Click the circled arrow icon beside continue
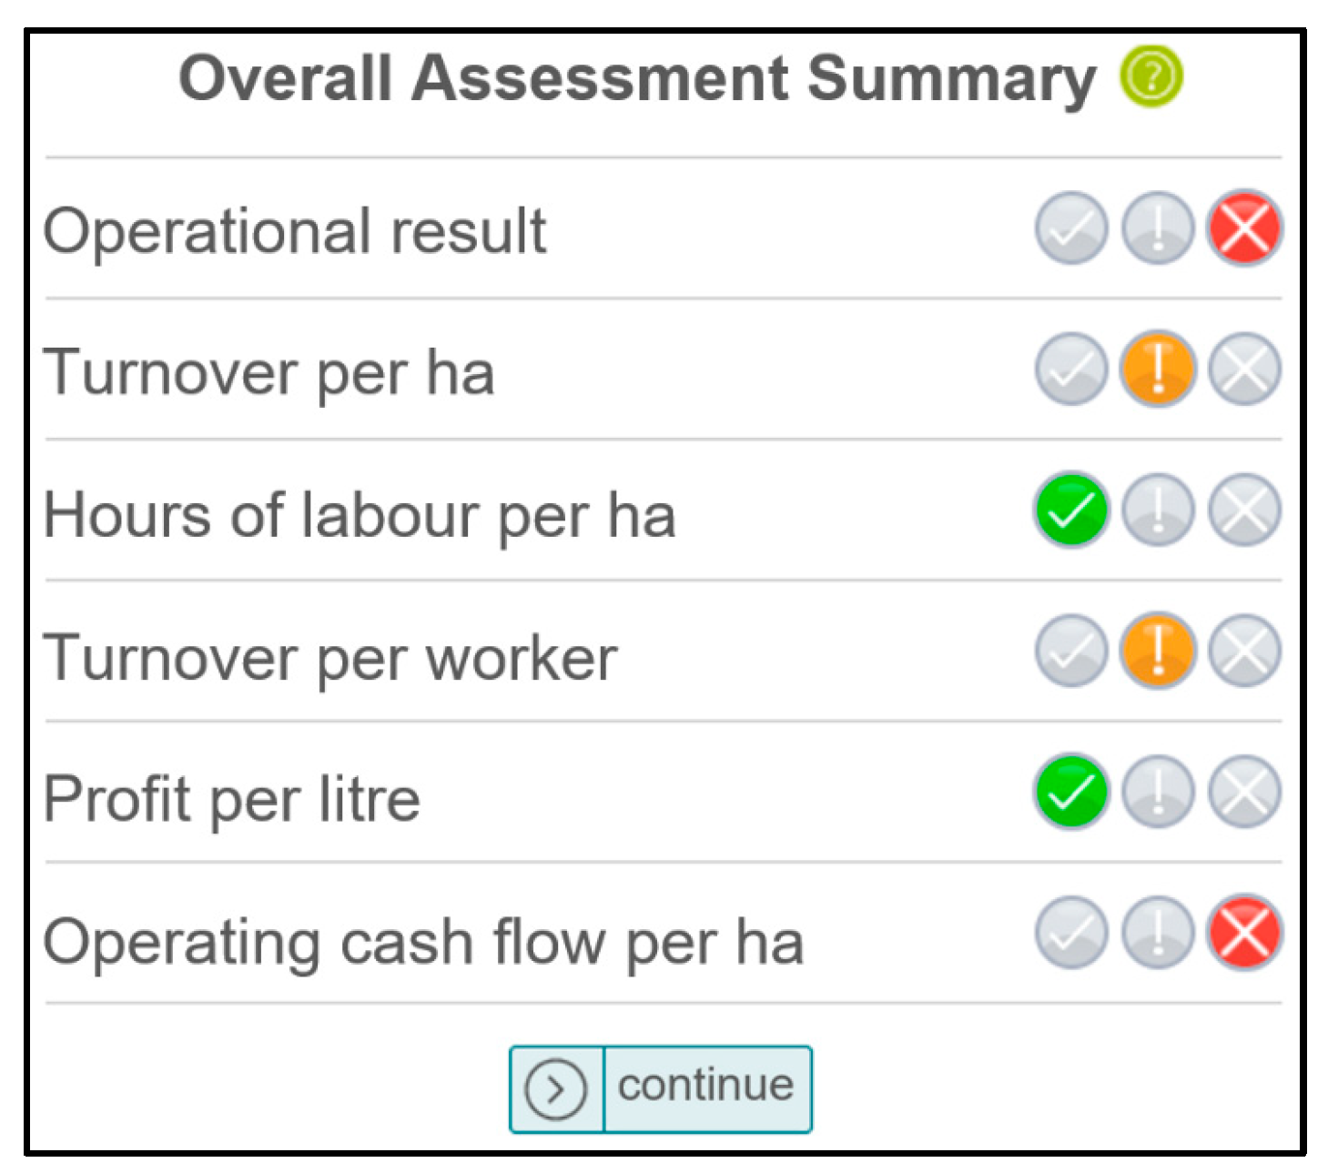The width and height of the screenshot is (1328, 1173). click(x=555, y=1088)
